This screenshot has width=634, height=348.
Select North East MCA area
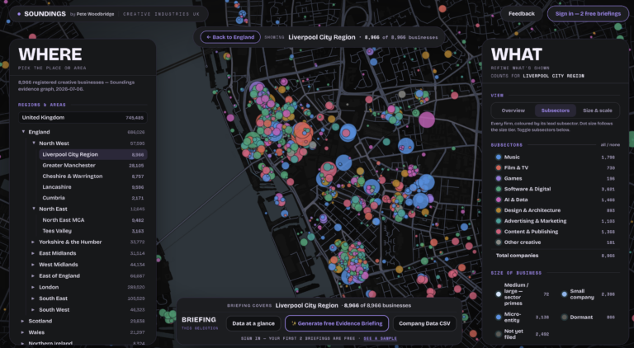[x=93, y=220]
